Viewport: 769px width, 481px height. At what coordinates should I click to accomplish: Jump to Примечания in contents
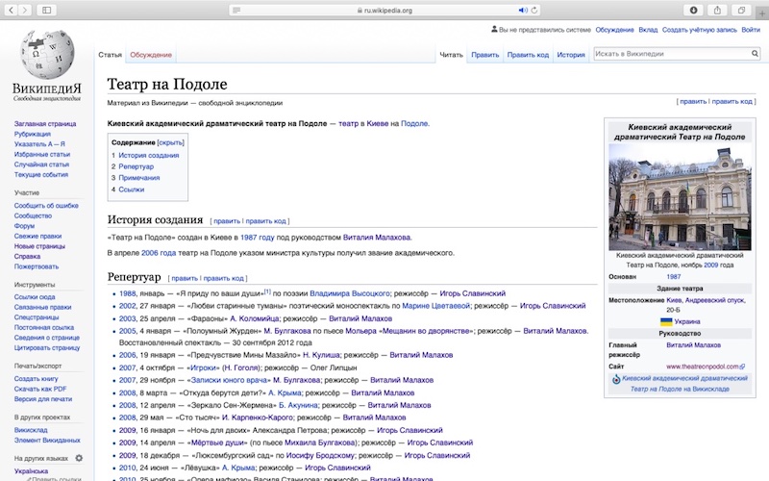click(139, 178)
